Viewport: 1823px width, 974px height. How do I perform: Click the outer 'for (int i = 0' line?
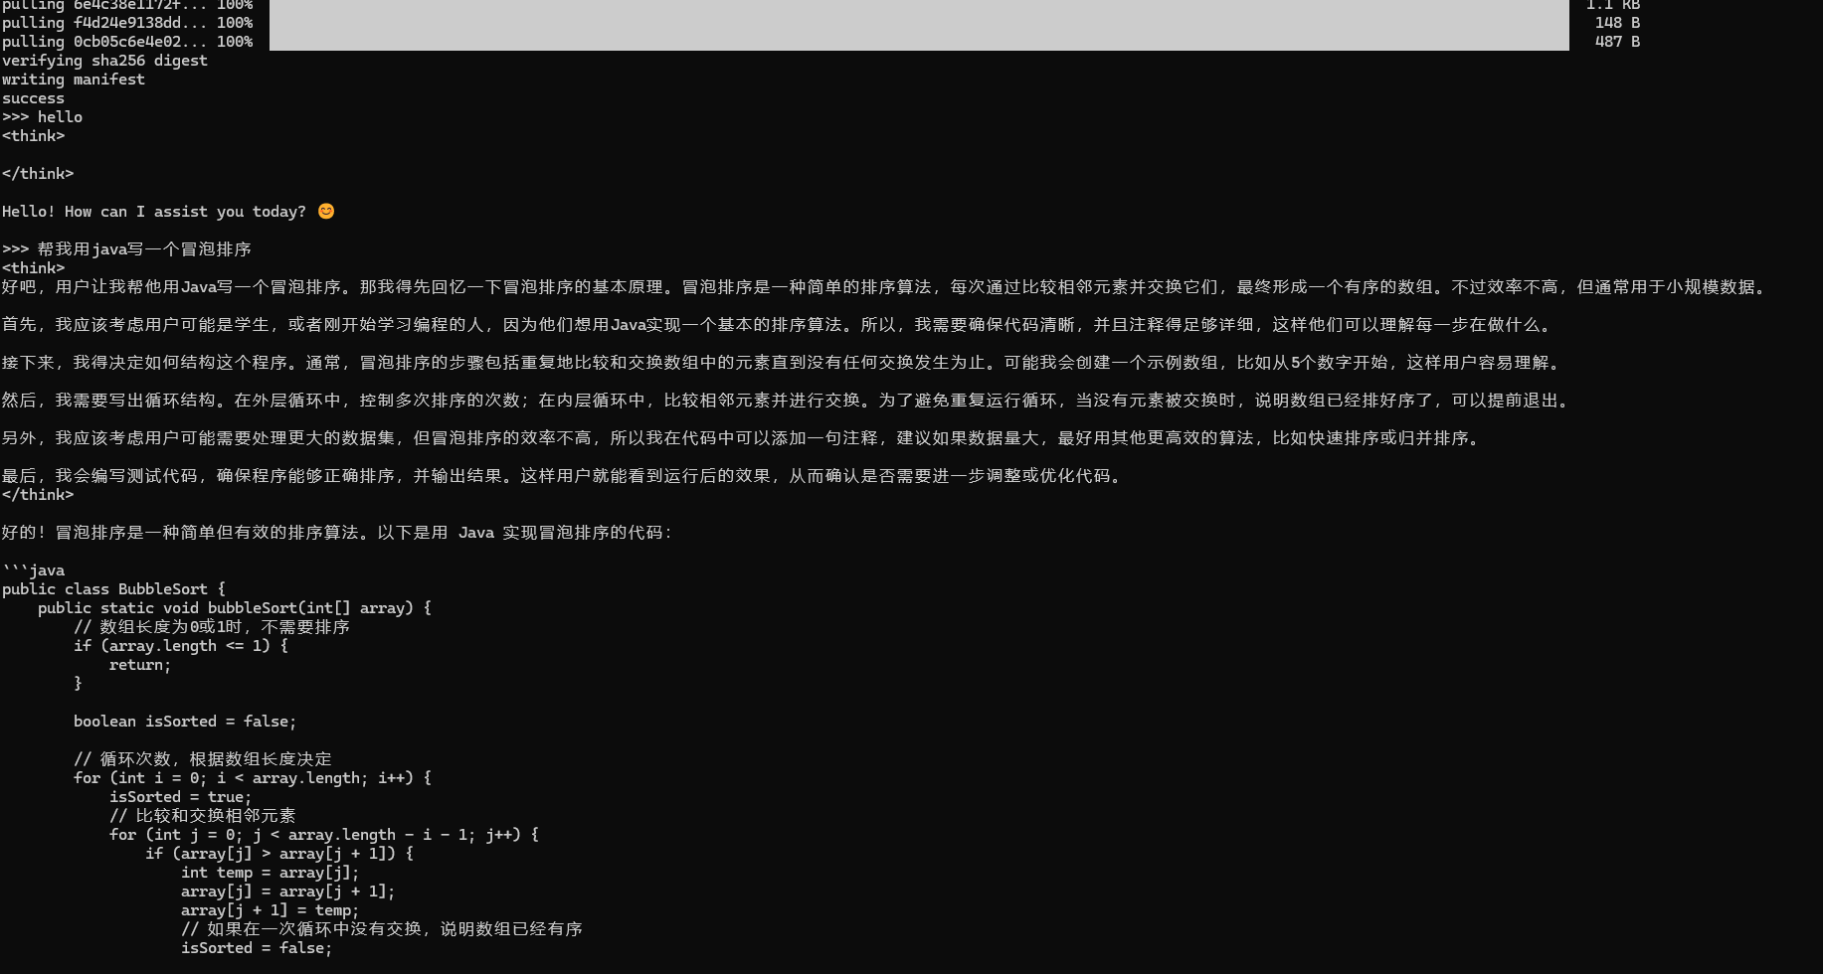253,778
